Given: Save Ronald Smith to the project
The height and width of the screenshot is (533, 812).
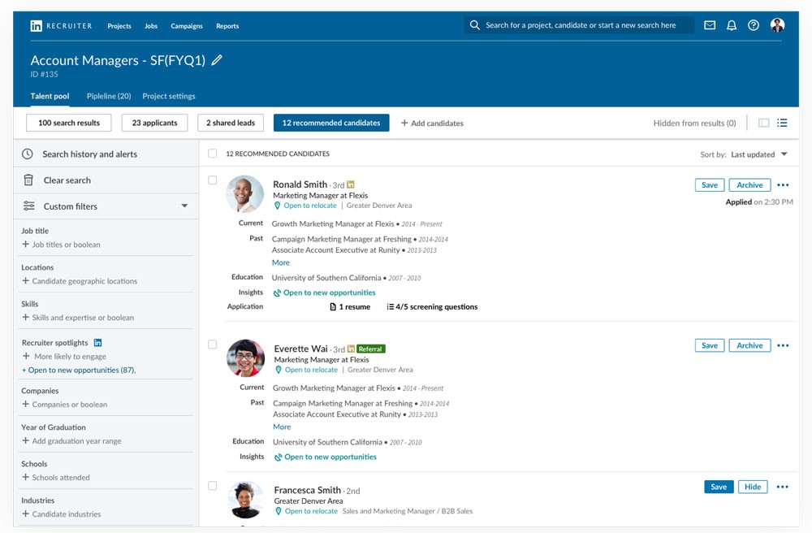Looking at the screenshot, I should (x=710, y=185).
